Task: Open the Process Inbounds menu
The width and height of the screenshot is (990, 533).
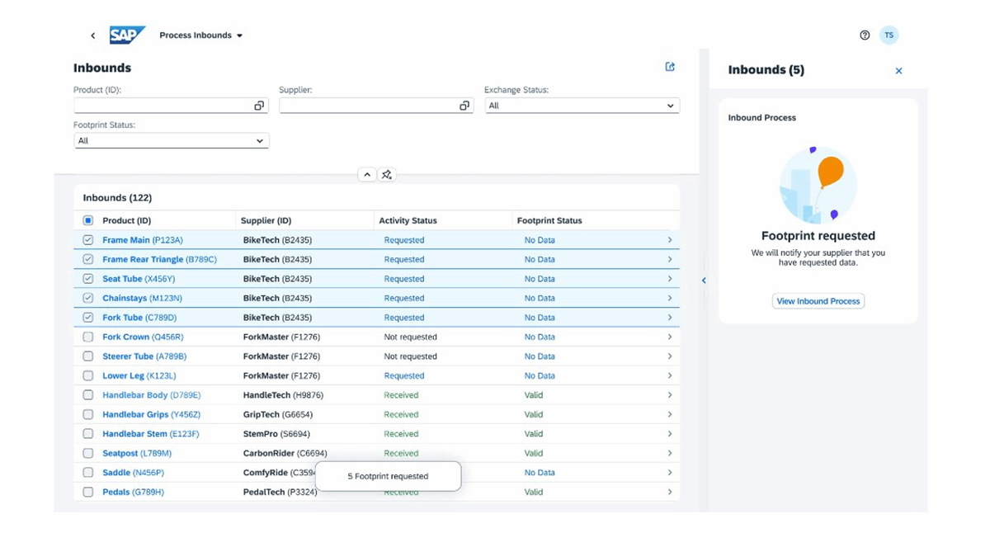Action: [x=200, y=35]
